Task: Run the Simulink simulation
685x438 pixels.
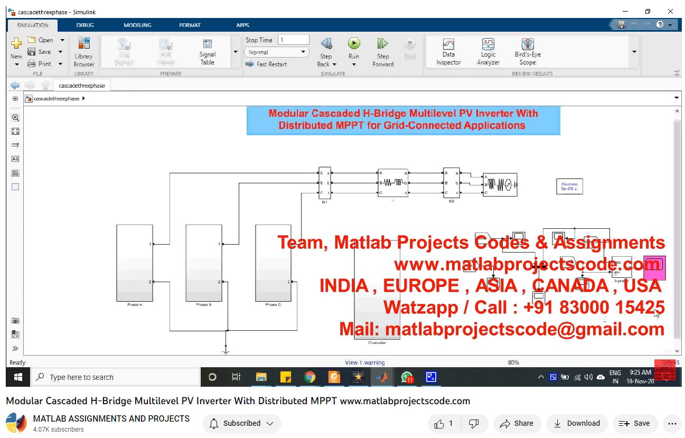Action: (353, 44)
